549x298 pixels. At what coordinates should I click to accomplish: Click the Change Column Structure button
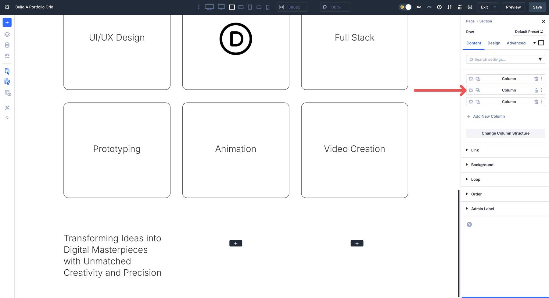(x=505, y=133)
